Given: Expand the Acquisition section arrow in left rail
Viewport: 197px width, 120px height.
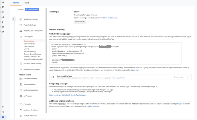Looking at the screenshot, I should (1, 22).
